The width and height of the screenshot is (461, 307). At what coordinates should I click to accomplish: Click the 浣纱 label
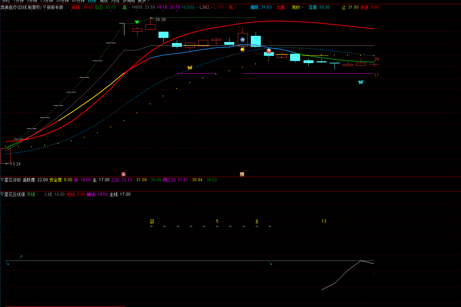pos(297,7)
